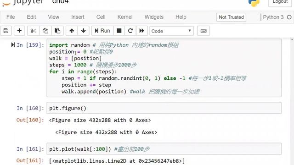Image resolution: width=294 pixels, height=165 pixels.
Task: Paste cells below icon
Action: (x=57, y=31)
